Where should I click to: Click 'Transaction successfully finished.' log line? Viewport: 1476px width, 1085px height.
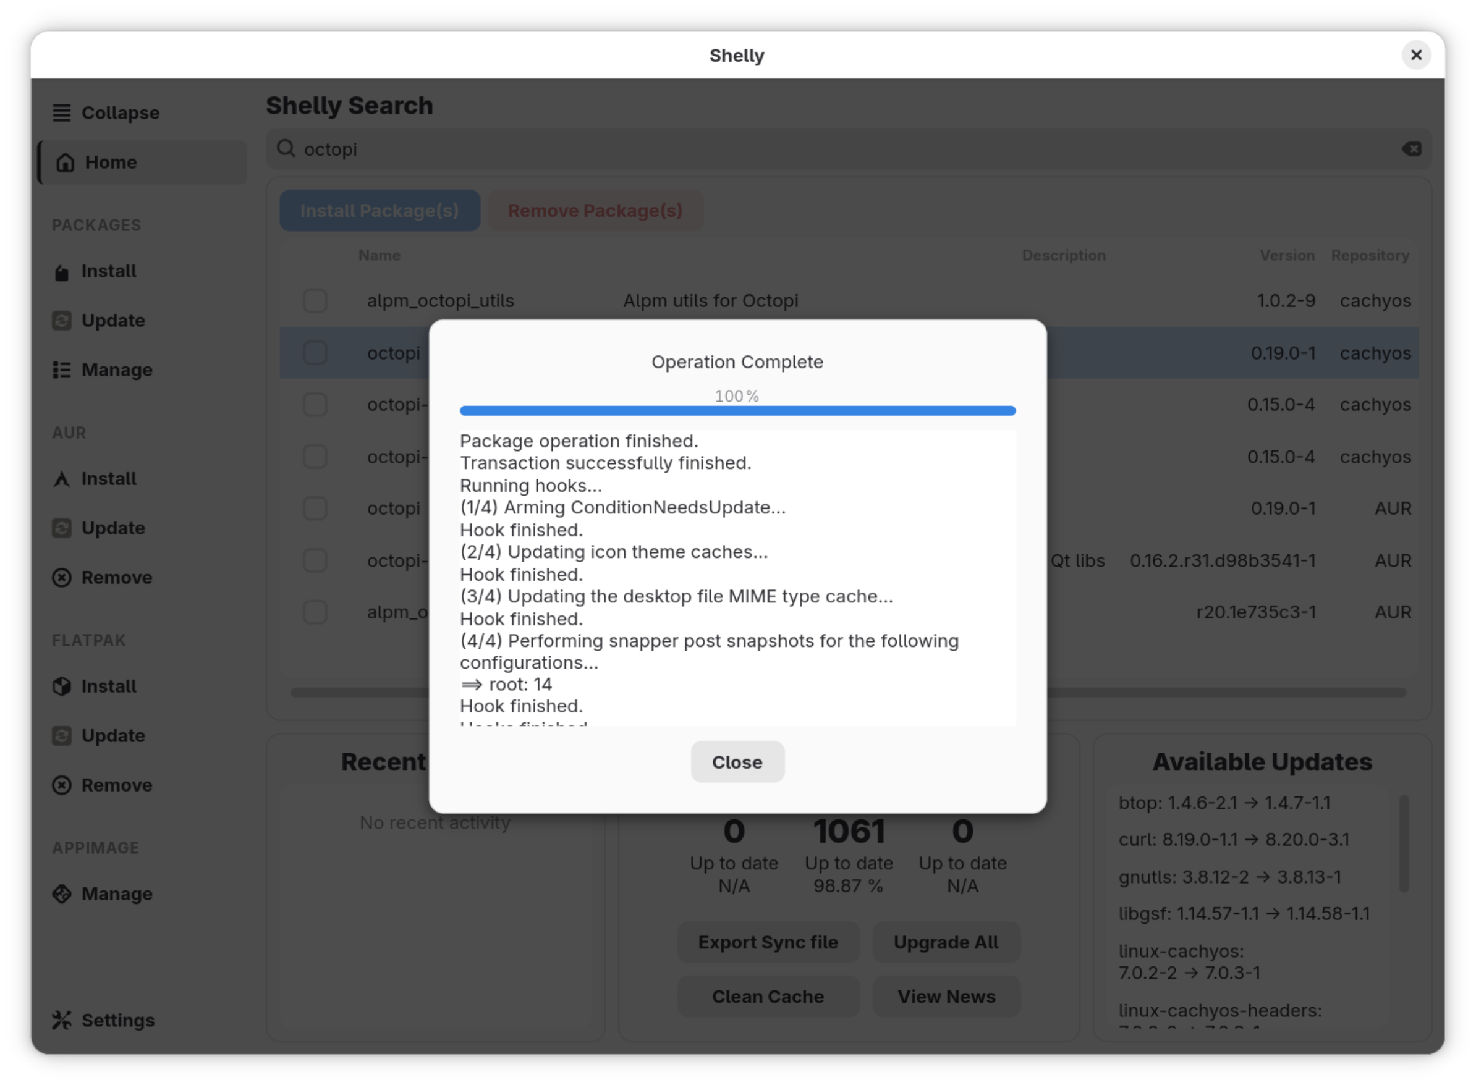[605, 463]
